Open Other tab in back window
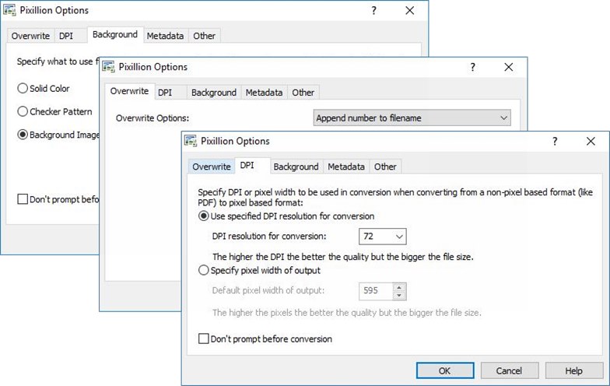 point(204,36)
